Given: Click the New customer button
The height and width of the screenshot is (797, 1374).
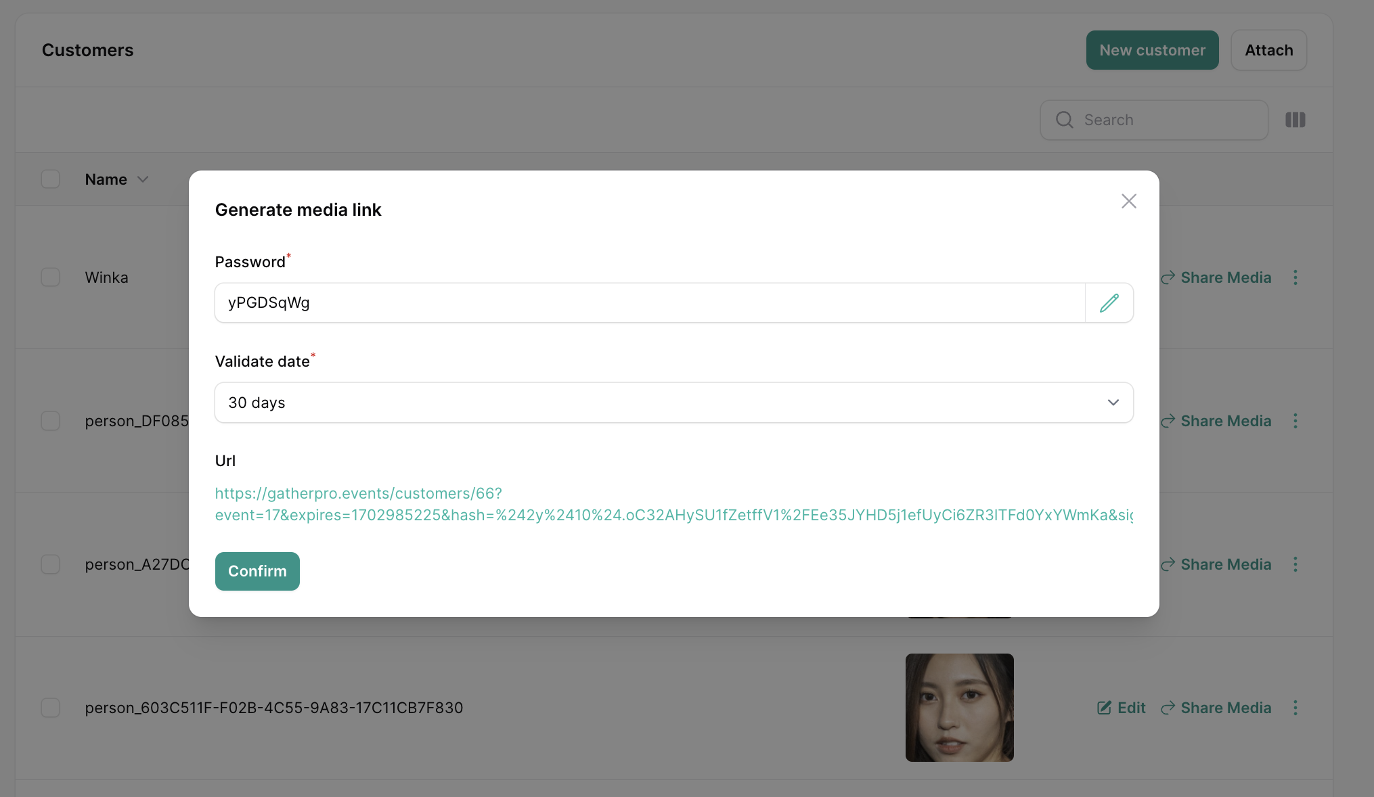Looking at the screenshot, I should [1152, 50].
